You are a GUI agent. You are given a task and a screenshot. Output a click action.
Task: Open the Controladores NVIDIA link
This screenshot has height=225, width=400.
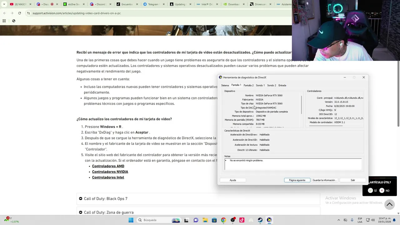pyautogui.click(x=110, y=172)
